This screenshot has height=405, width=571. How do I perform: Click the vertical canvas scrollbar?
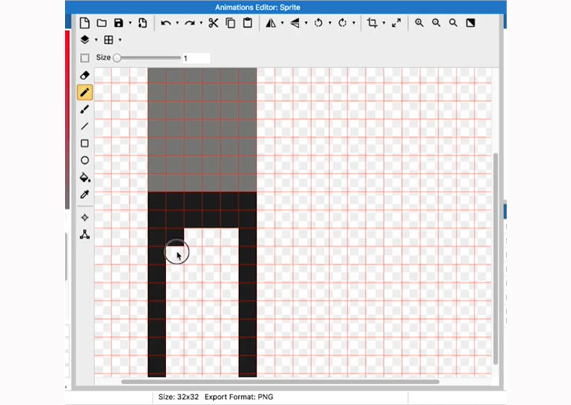pyautogui.click(x=495, y=258)
